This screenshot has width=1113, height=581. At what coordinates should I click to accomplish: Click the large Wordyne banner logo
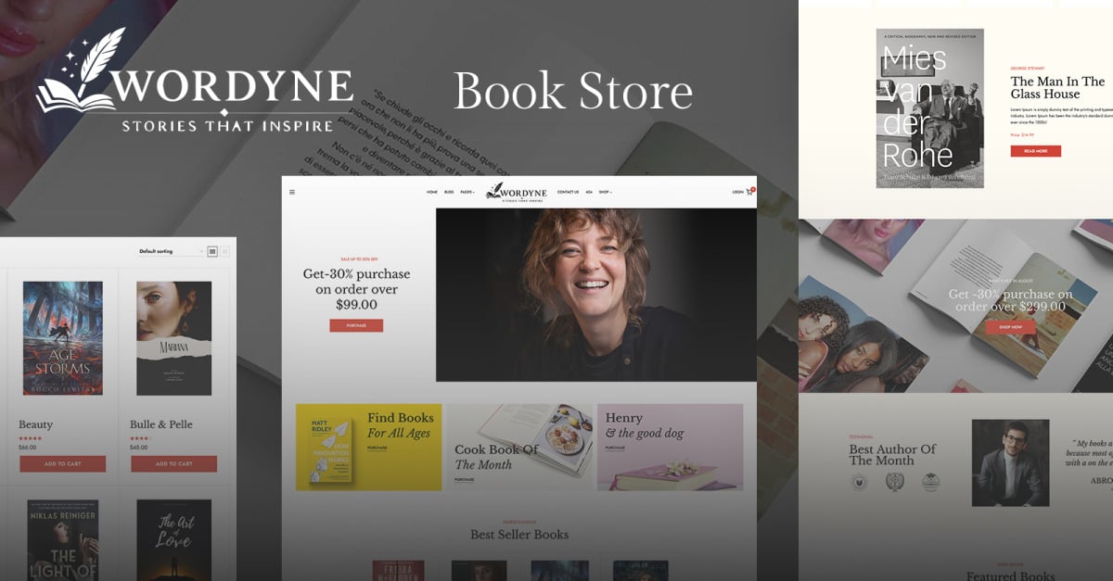point(194,81)
